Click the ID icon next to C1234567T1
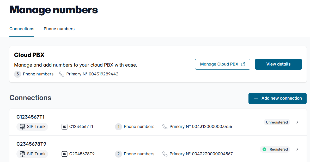The height and width of the screenshot is (162, 310). pos(64,127)
